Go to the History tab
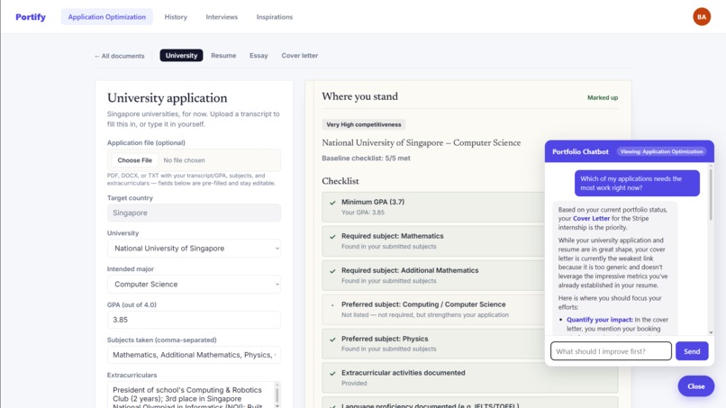This screenshot has height=408, width=726. [176, 17]
